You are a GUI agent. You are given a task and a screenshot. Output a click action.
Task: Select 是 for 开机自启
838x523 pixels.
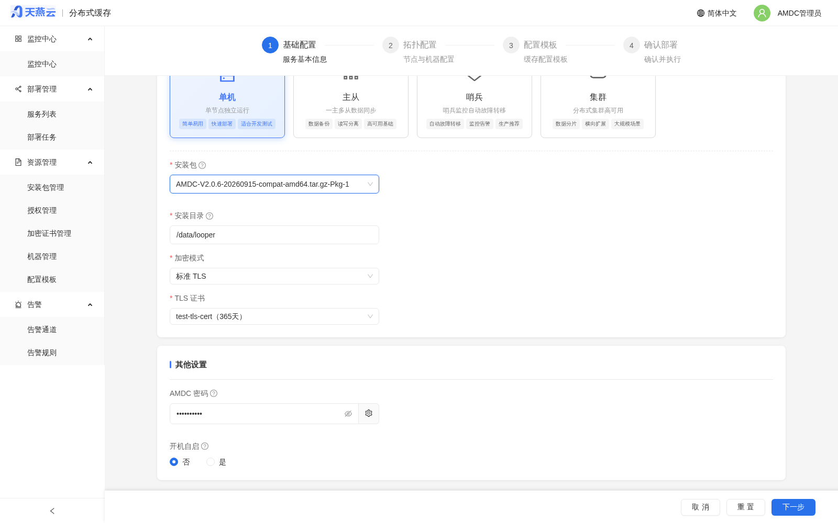pos(211,462)
